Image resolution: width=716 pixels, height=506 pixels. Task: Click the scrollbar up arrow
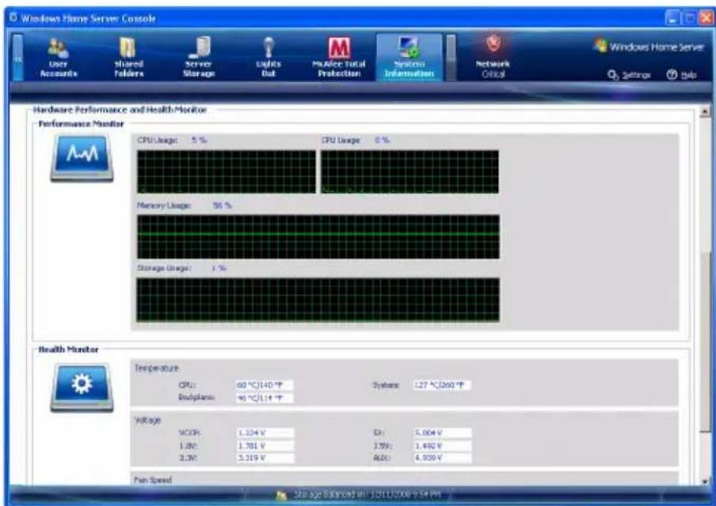706,111
